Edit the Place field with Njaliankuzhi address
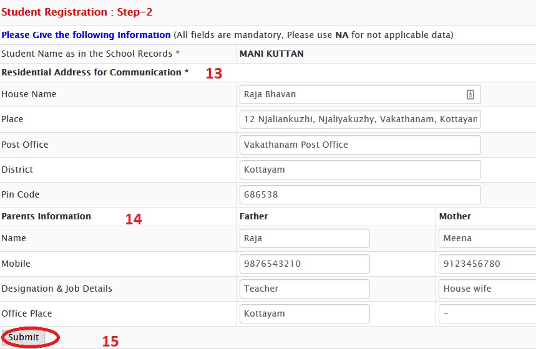Viewport: 536px width, 349px height. tap(360, 119)
